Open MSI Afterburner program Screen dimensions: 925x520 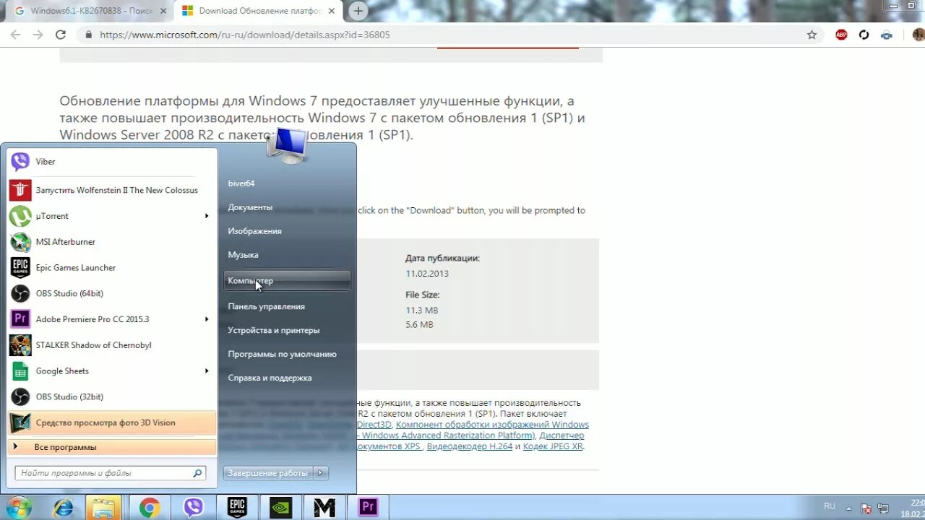tap(112, 242)
